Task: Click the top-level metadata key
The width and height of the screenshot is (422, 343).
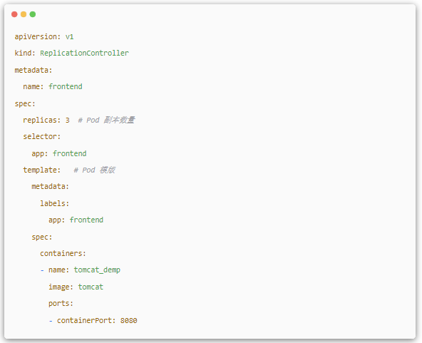Action: (34, 70)
